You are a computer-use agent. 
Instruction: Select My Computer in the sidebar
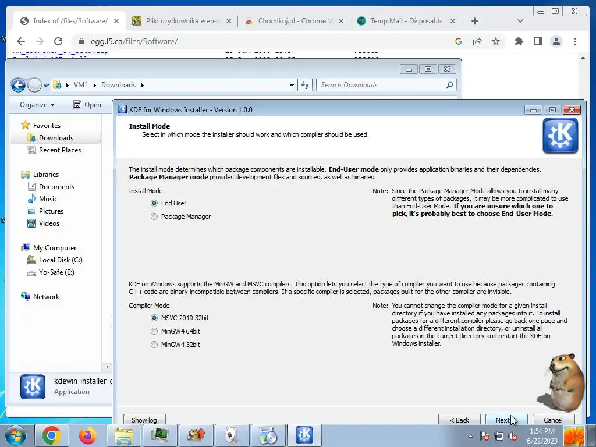(x=54, y=248)
